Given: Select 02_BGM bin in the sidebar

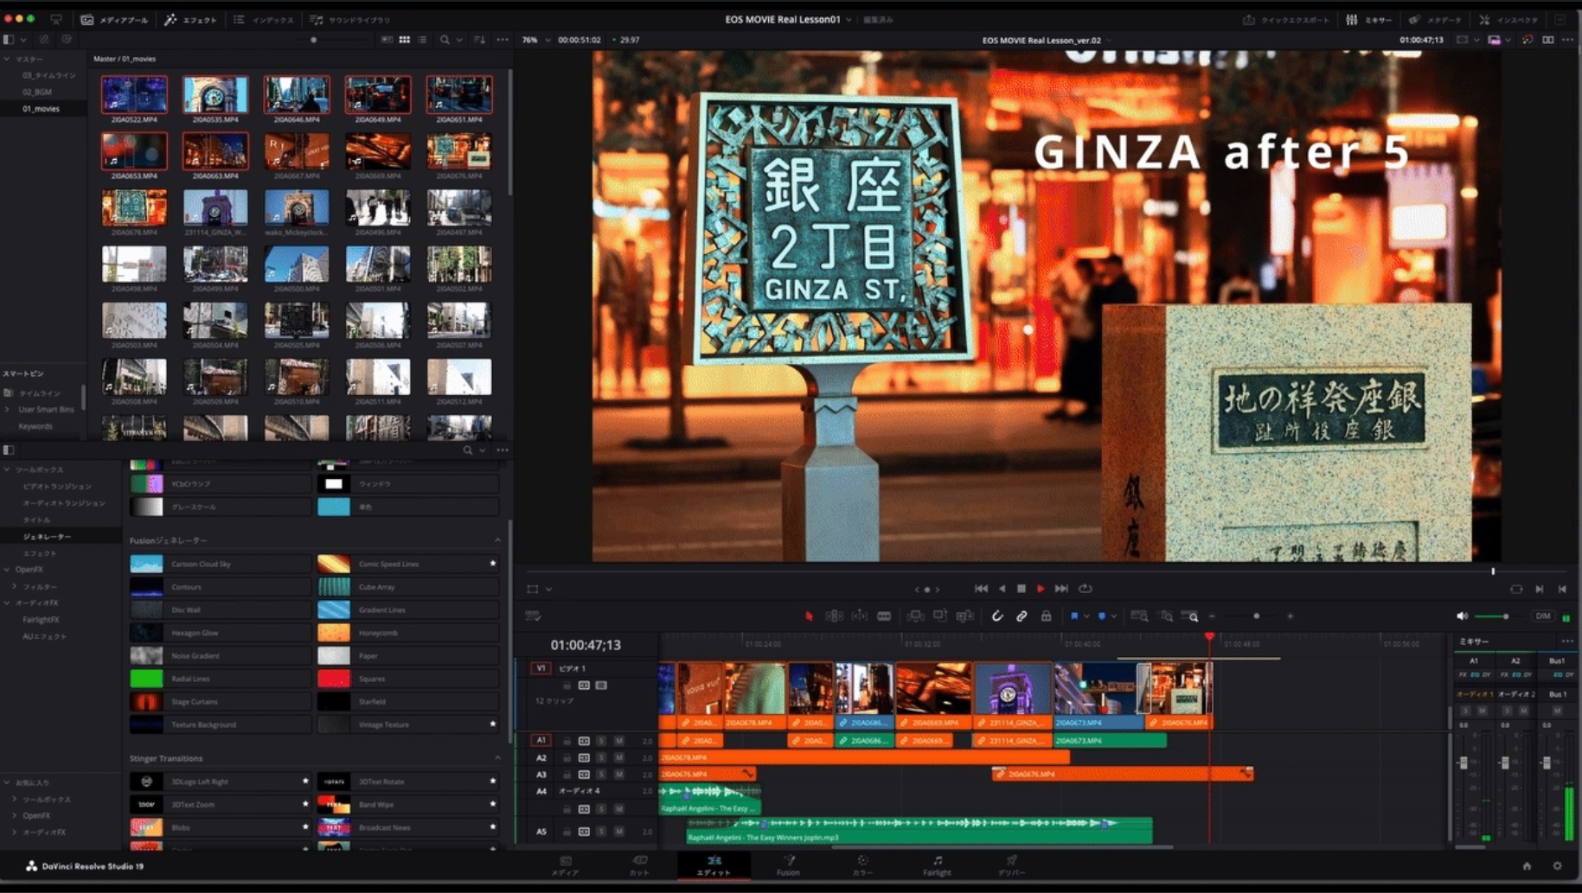Looking at the screenshot, I should click(x=37, y=92).
